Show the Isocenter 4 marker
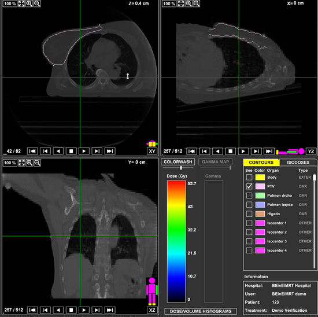The width and height of the screenshot is (318, 317). pos(249,250)
